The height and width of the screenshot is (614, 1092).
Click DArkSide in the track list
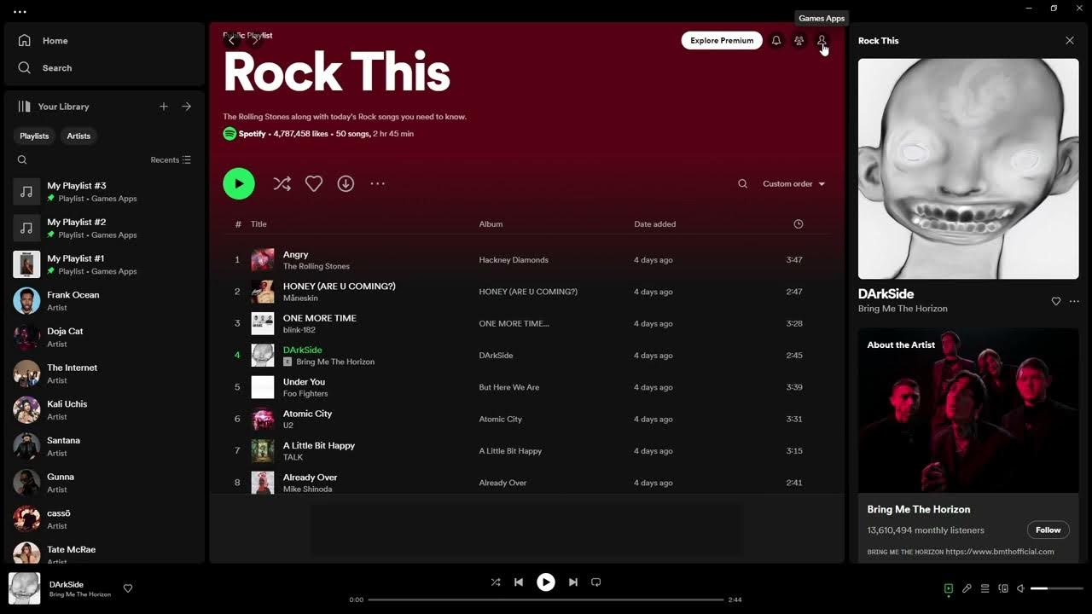coord(303,350)
